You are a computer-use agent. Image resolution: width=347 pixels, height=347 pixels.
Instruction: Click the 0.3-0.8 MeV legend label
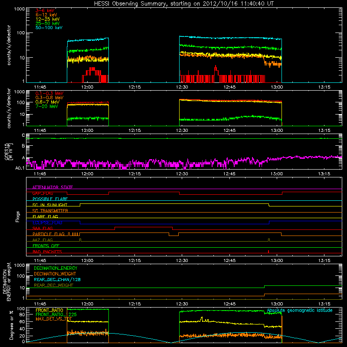coord(49,98)
